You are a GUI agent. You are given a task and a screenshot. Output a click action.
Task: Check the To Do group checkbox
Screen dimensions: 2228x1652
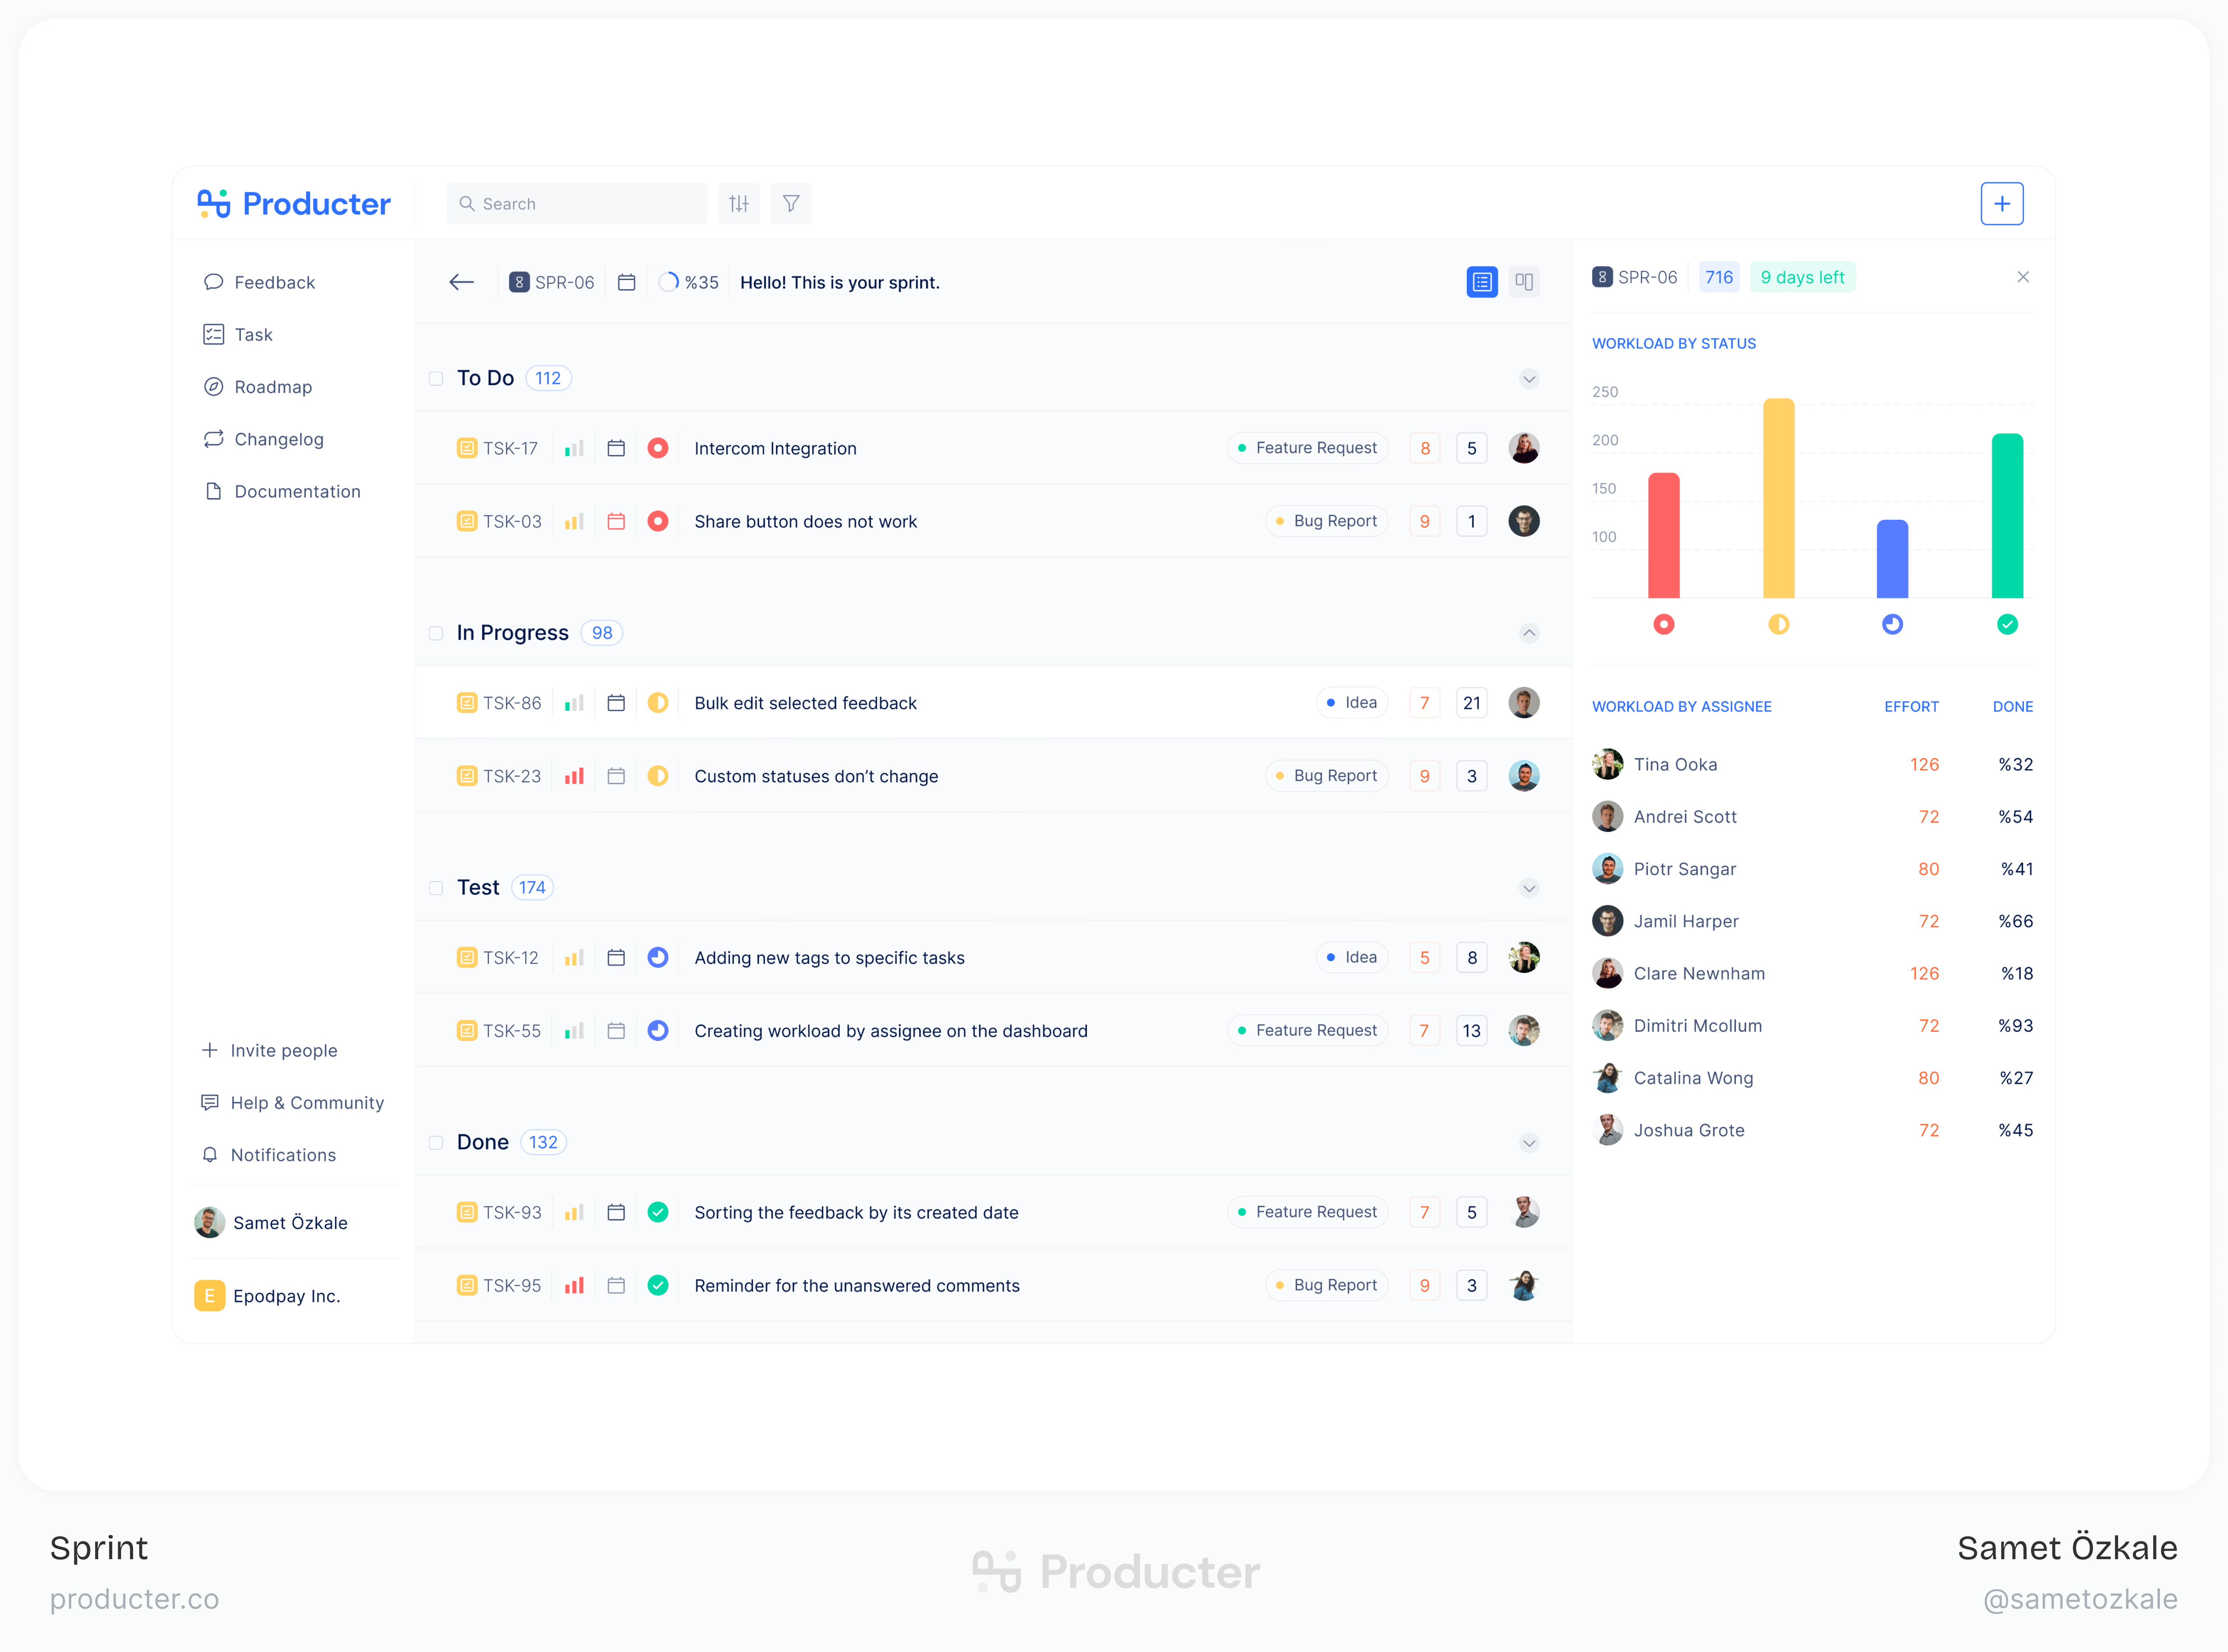point(436,379)
